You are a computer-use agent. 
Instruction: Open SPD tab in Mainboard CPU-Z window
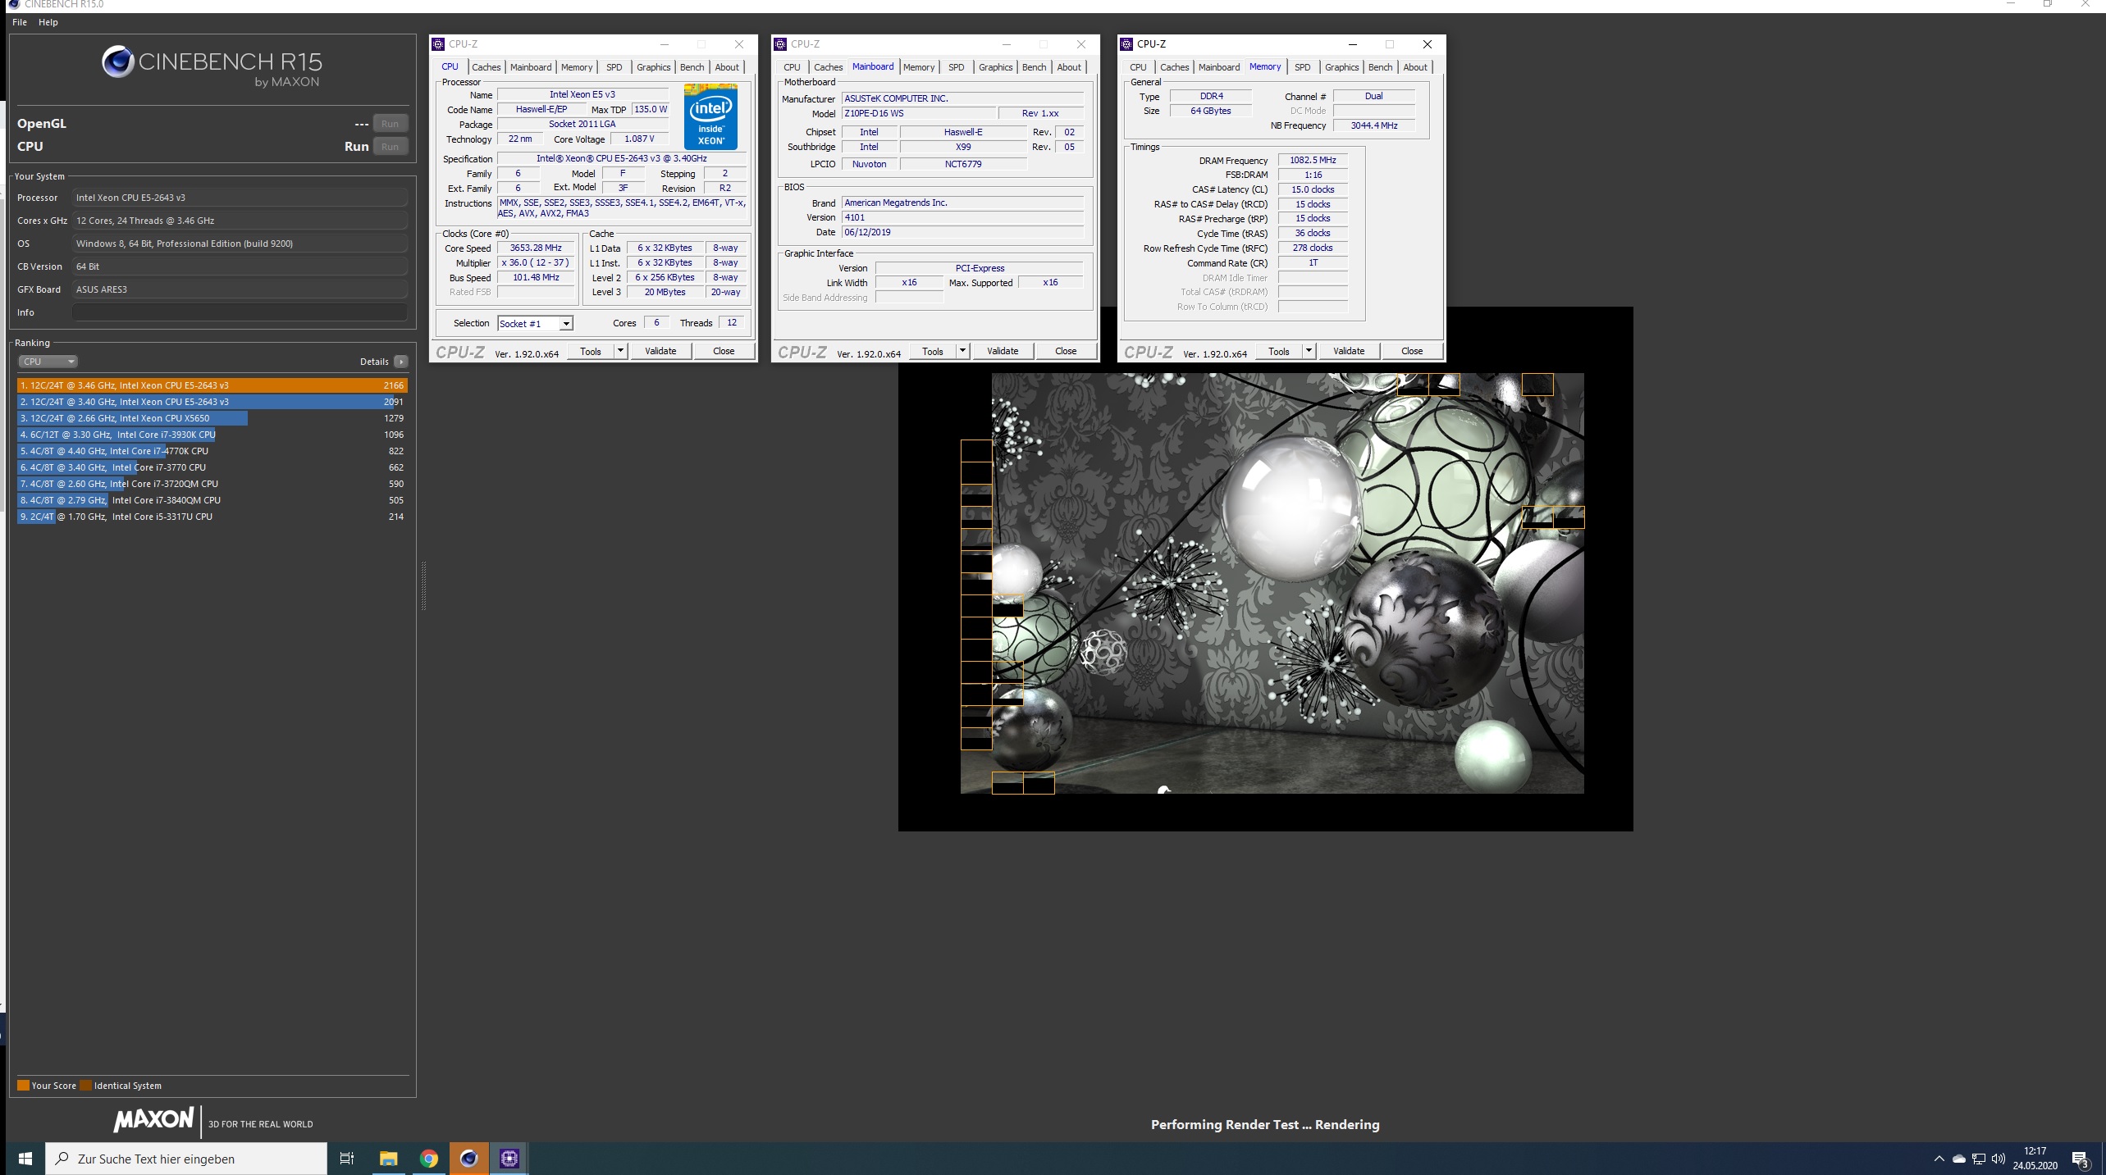point(957,67)
